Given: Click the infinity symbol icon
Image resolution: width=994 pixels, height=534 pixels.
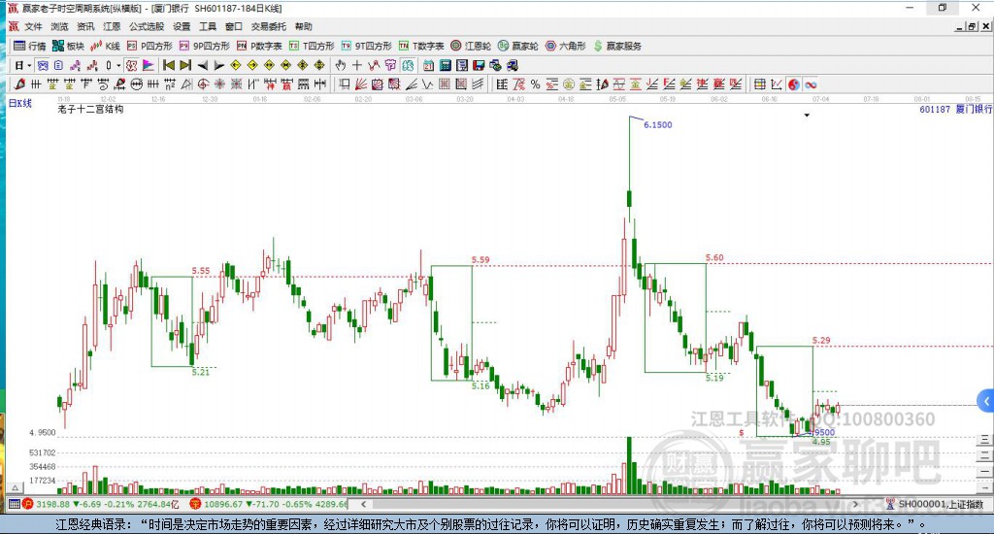Looking at the screenshot, I should [x=810, y=84].
